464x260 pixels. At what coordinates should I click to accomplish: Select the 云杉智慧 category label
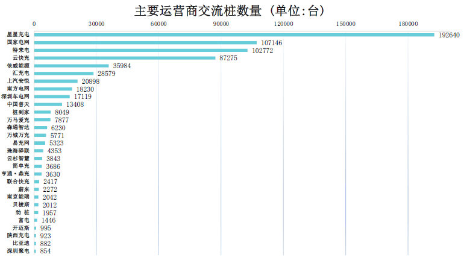click(18, 159)
